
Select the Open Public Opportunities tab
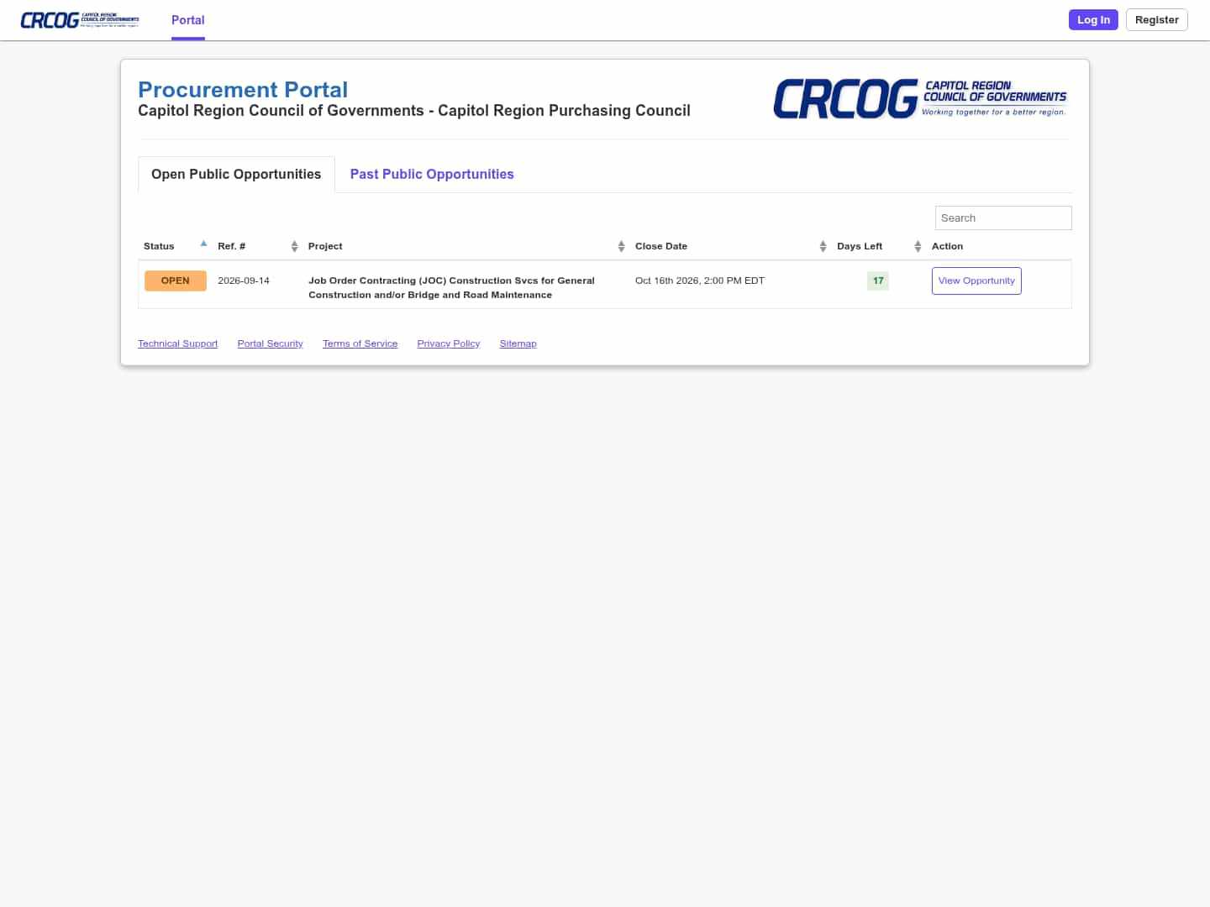(236, 174)
